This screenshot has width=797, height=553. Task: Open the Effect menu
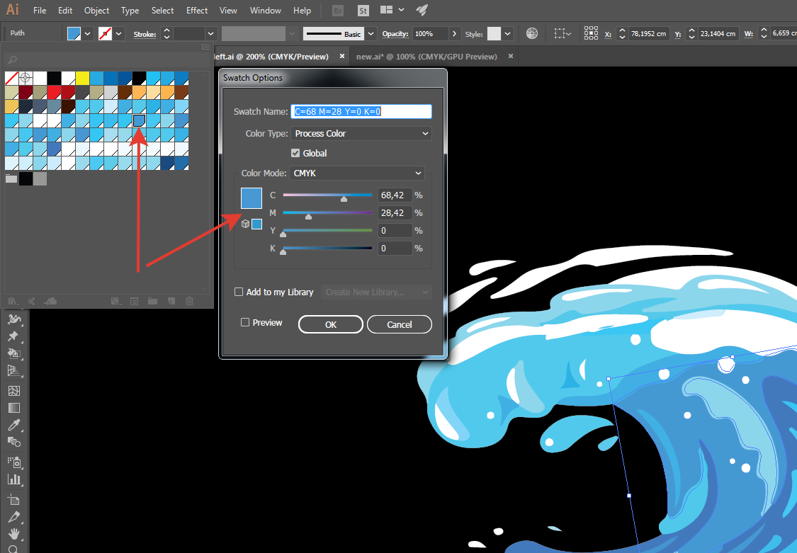(x=197, y=10)
